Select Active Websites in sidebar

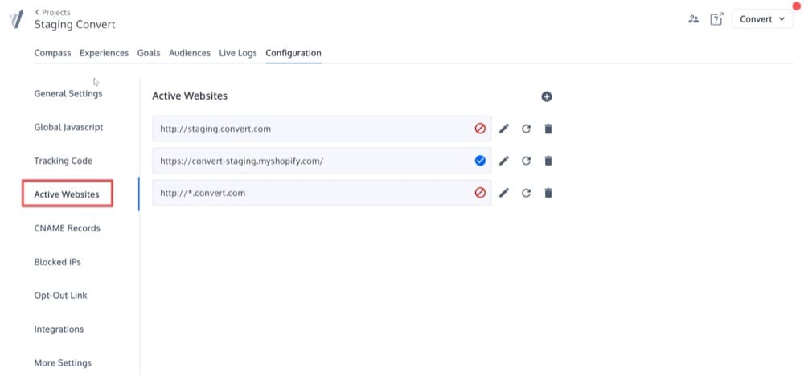pyautogui.click(x=67, y=194)
